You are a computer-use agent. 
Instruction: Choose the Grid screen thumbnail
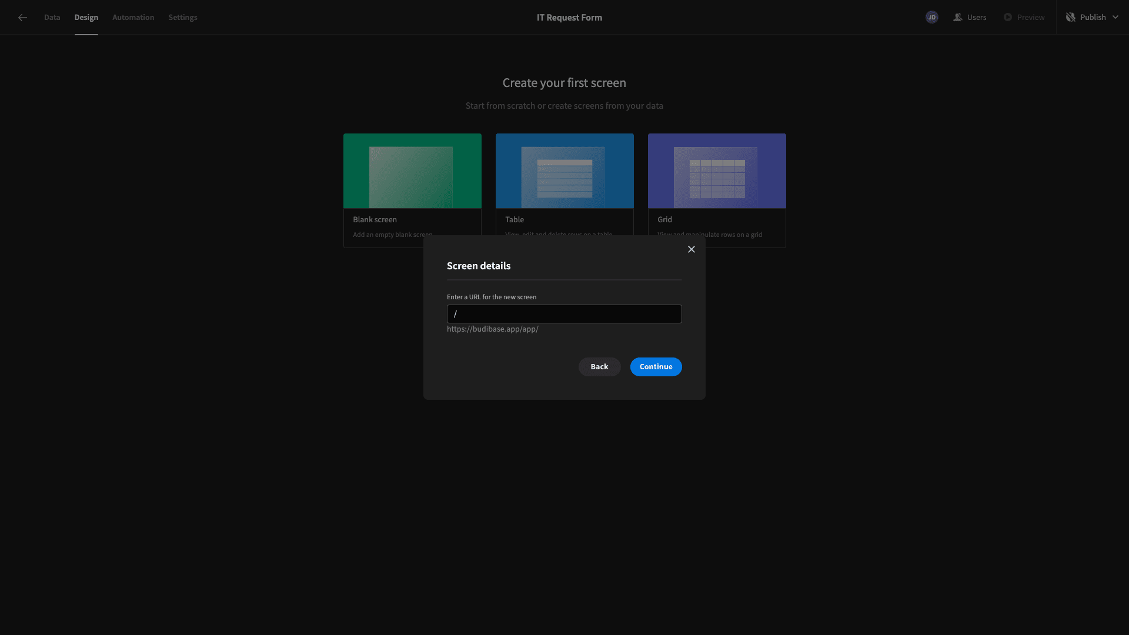coord(717,171)
